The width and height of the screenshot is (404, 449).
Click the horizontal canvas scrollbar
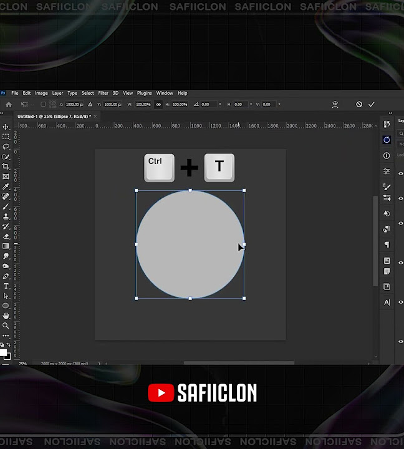click(239, 363)
